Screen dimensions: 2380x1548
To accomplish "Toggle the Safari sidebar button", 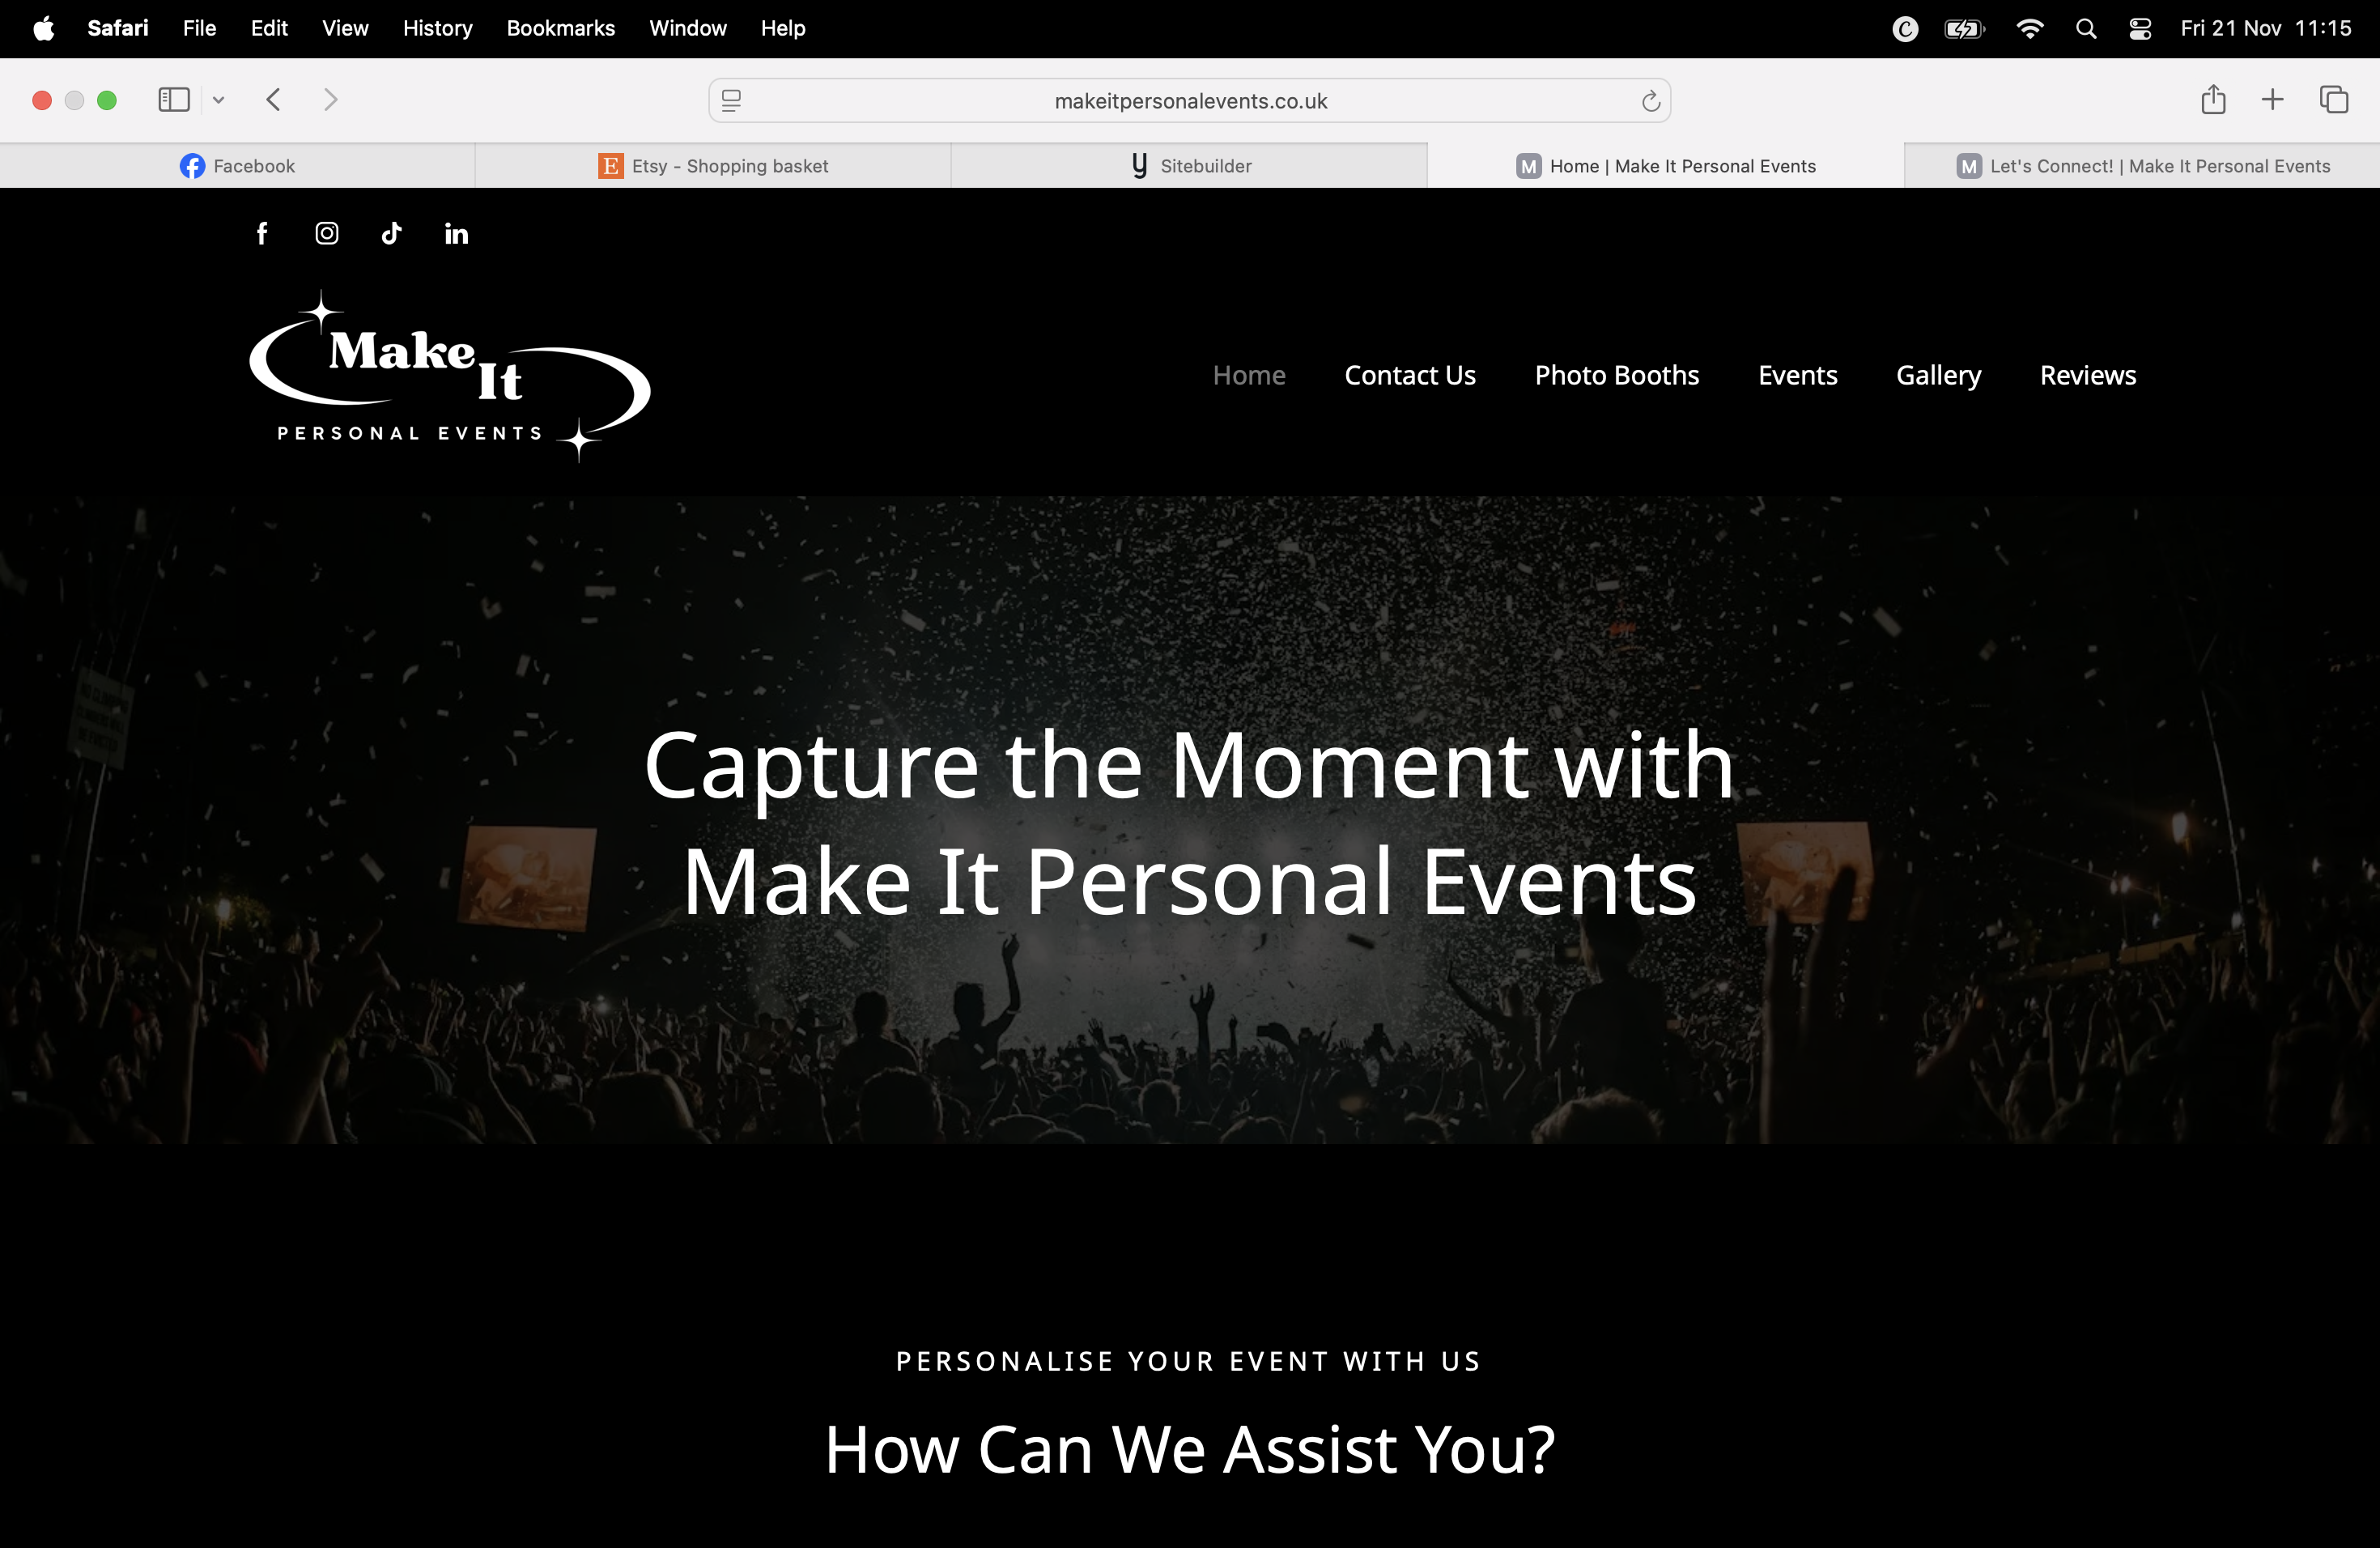I will 174,100.
